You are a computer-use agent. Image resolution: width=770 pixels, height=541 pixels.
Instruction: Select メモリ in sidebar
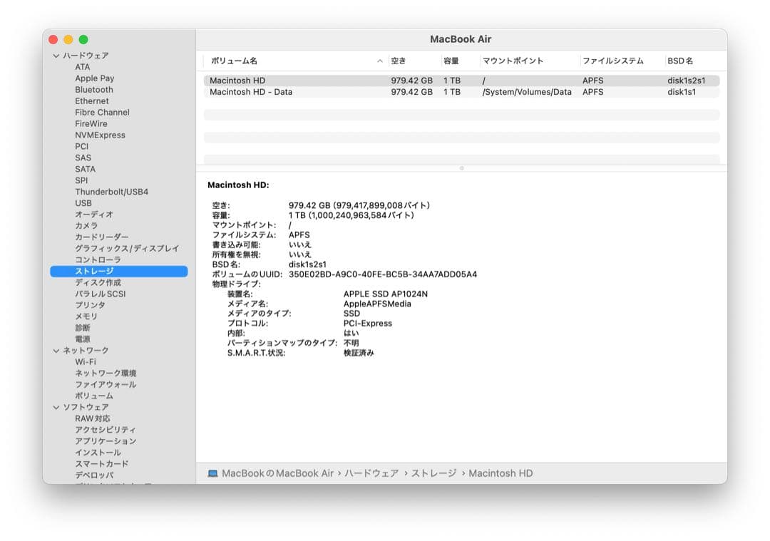coord(86,316)
